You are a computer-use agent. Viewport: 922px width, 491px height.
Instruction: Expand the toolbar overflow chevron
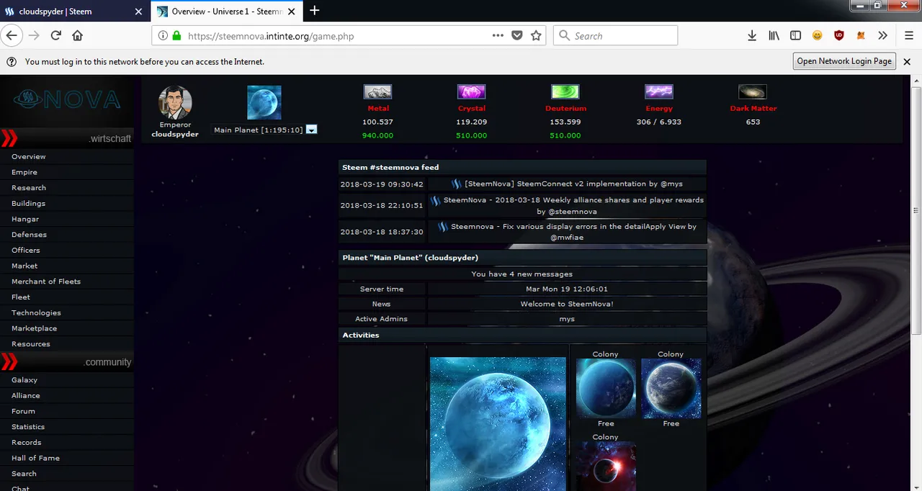tap(882, 35)
